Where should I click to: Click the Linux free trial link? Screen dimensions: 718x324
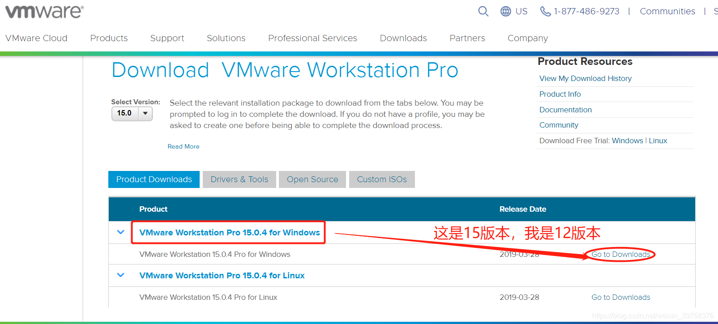tap(658, 141)
